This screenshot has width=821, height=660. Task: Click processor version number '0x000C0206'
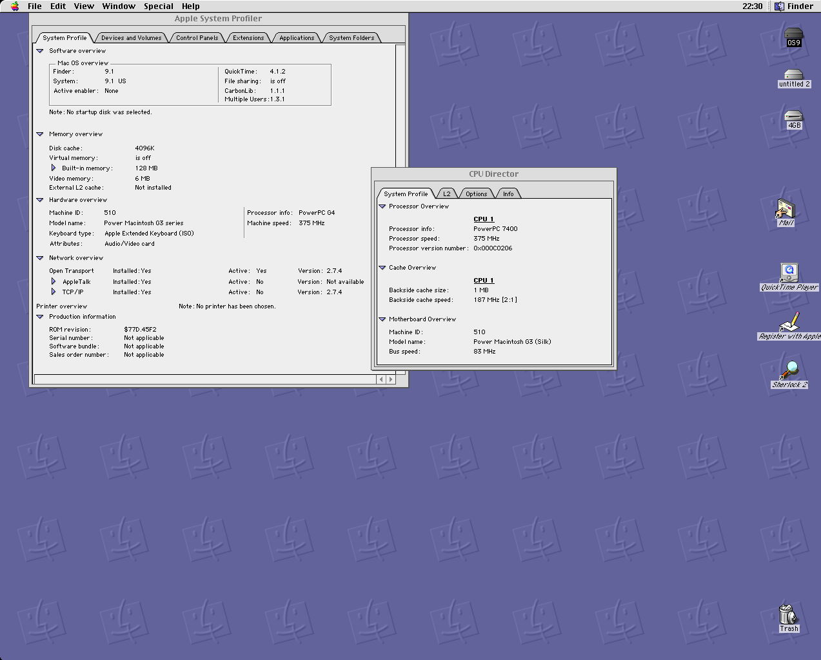pos(493,248)
